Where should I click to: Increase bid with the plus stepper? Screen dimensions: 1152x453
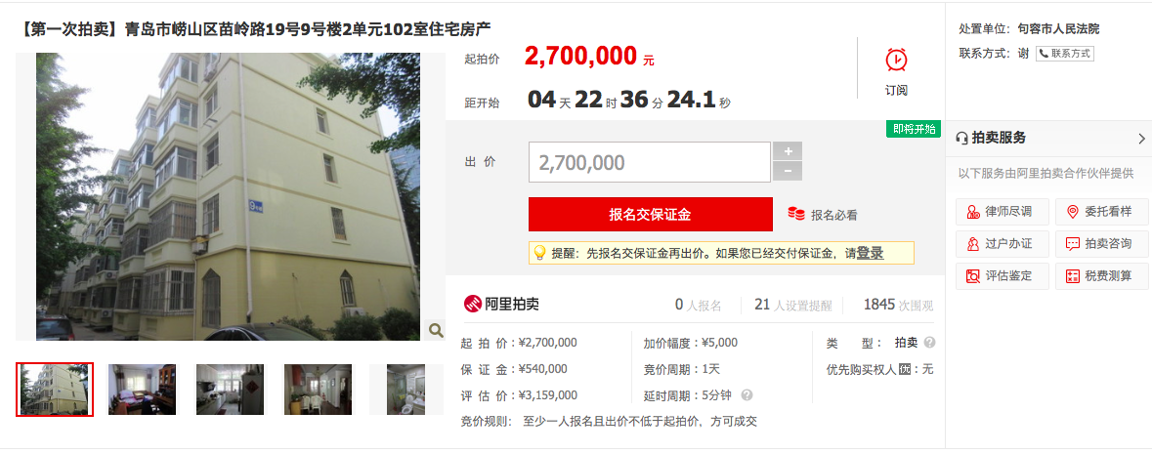[788, 151]
